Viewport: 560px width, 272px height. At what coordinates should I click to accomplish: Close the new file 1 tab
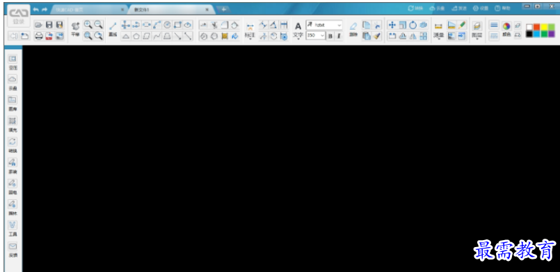tap(207, 10)
